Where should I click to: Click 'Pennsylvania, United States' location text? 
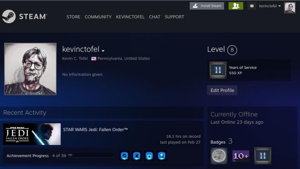click(x=124, y=58)
